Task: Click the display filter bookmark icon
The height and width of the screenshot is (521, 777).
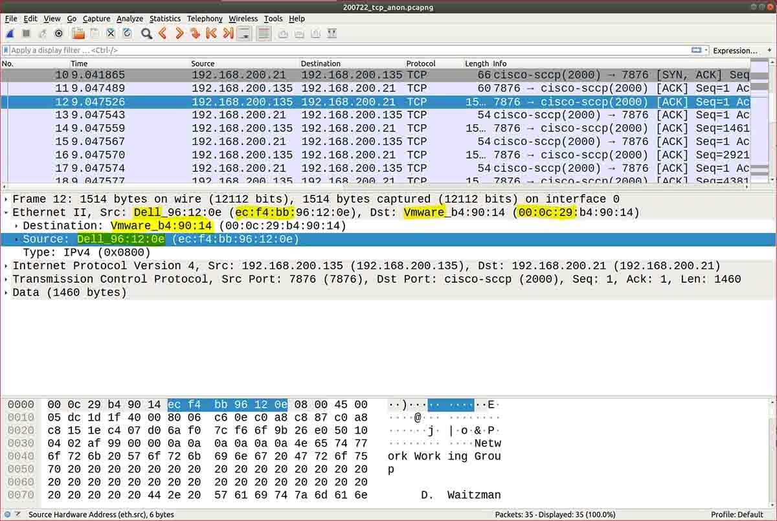Action: coord(6,50)
